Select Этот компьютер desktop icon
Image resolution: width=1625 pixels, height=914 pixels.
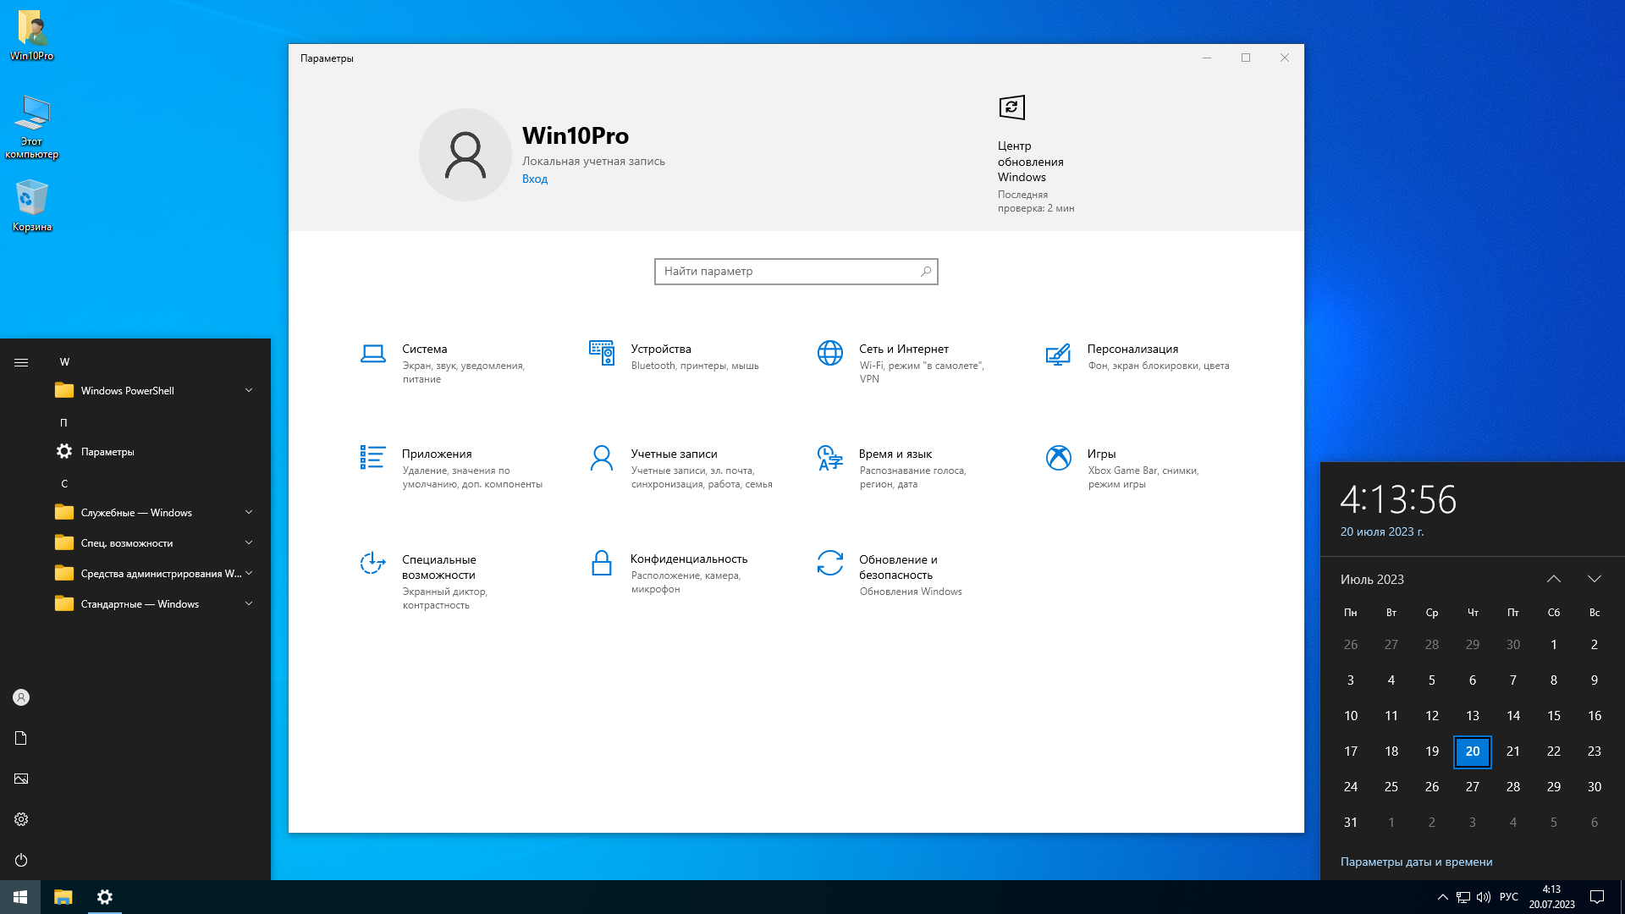click(32, 126)
